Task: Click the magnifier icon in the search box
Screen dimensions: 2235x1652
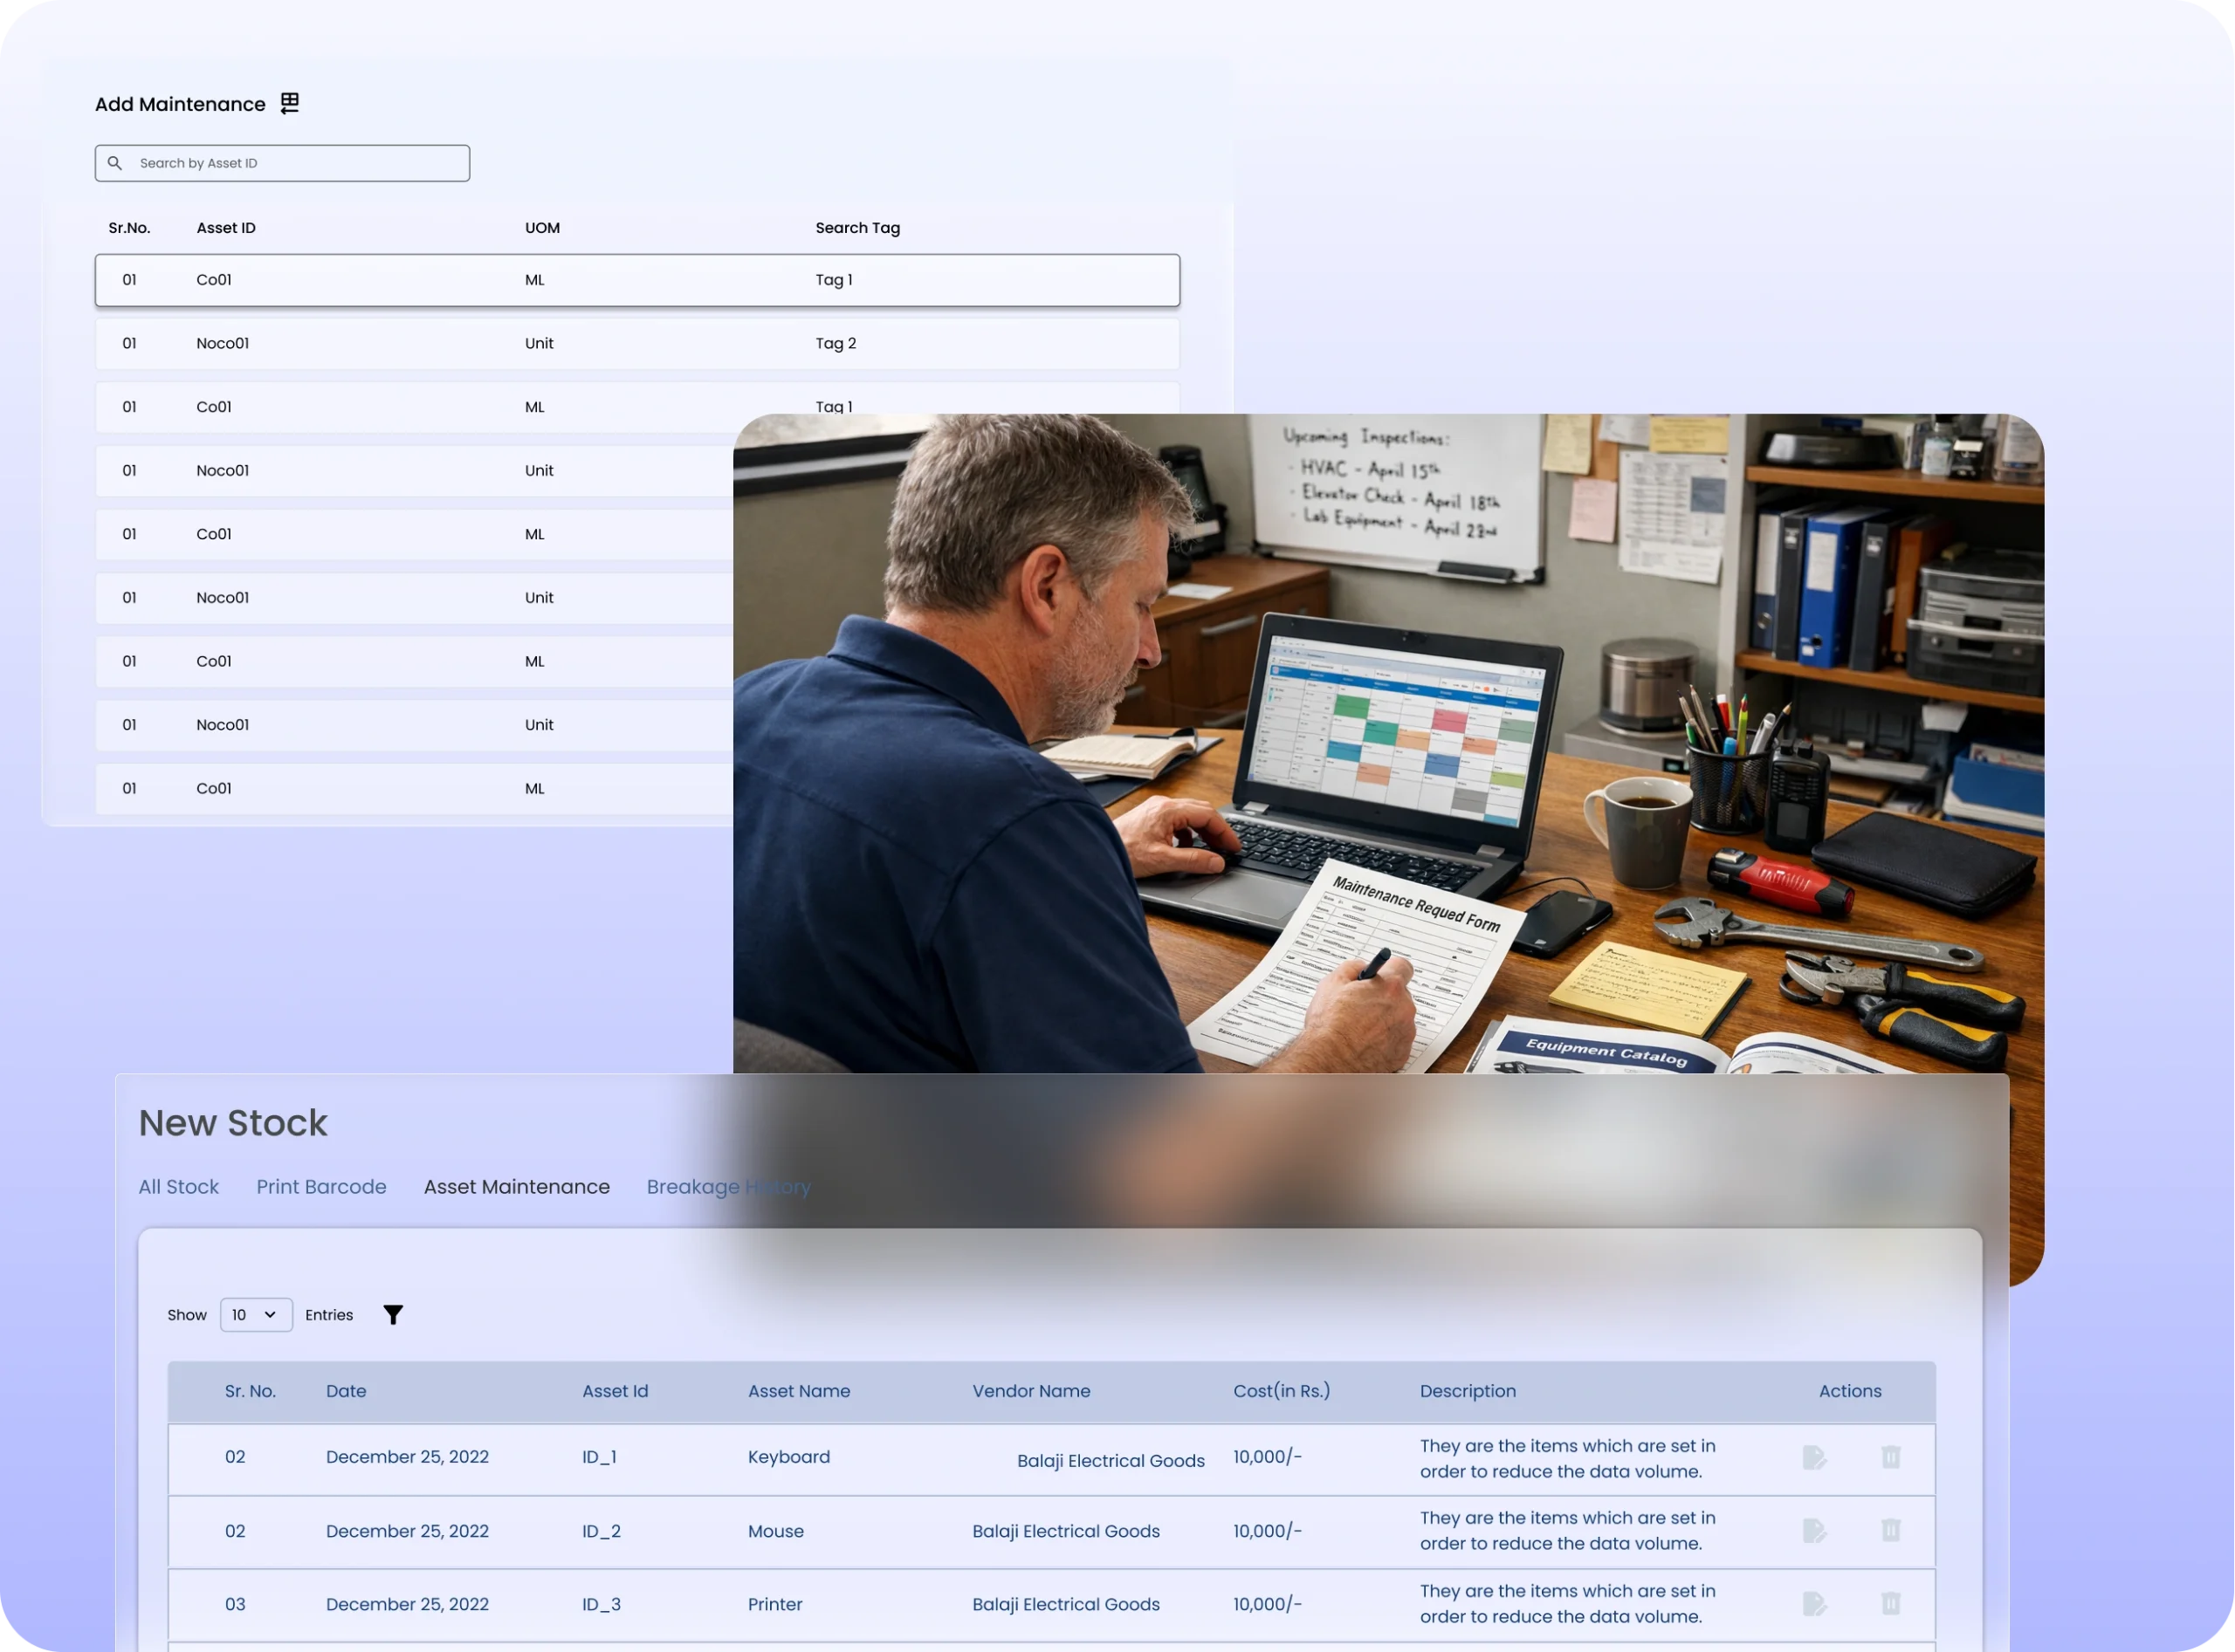Action: point(115,163)
